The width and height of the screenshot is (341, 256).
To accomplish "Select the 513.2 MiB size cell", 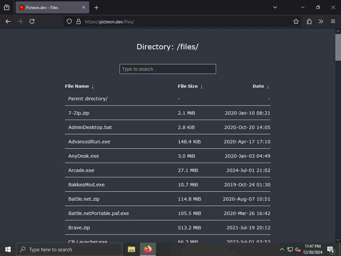I will click(x=189, y=228).
